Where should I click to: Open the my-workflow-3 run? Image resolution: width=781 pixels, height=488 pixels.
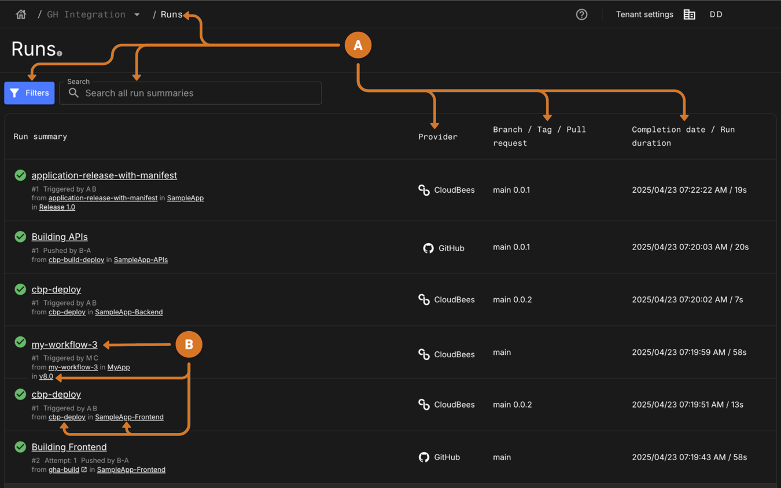(64, 344)
